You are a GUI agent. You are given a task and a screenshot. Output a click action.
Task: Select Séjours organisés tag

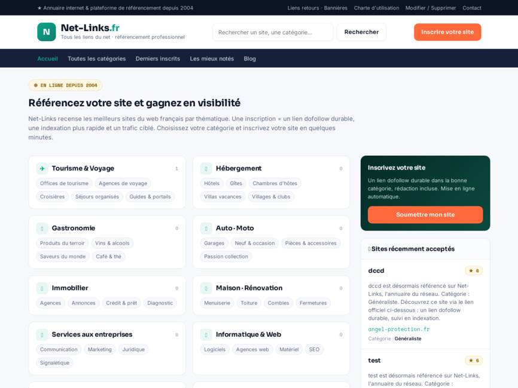97,197
